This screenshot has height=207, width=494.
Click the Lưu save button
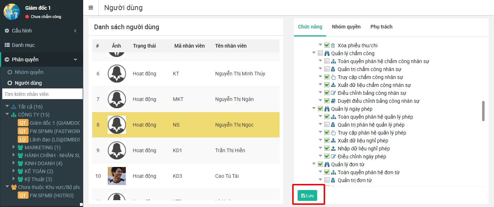tap(307, 195)
